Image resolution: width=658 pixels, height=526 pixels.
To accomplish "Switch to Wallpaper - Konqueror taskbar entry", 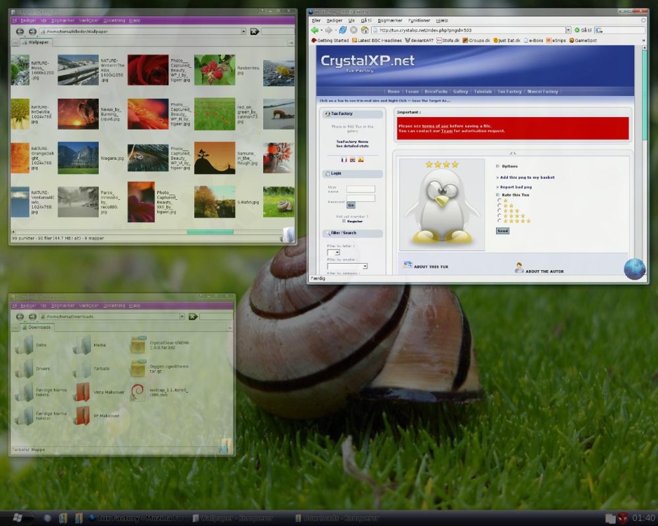I will tap(234, 518).
